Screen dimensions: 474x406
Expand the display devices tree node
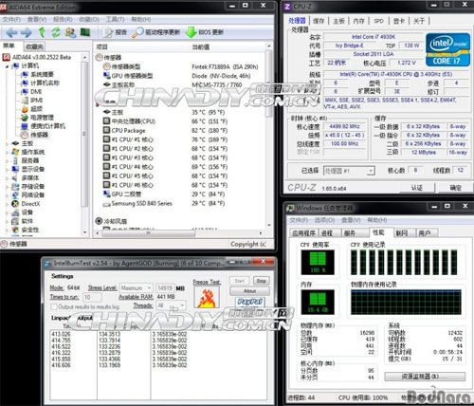click(7, 169)
